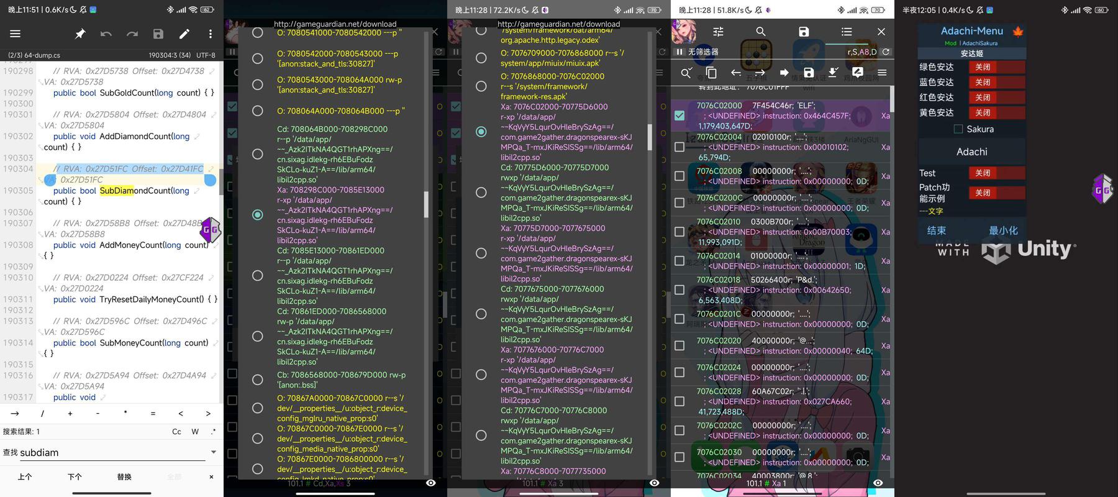Screen dimensions: 1118x497
Task: Expand wrapped line 190298 arrow
Action: coord(212,71)
